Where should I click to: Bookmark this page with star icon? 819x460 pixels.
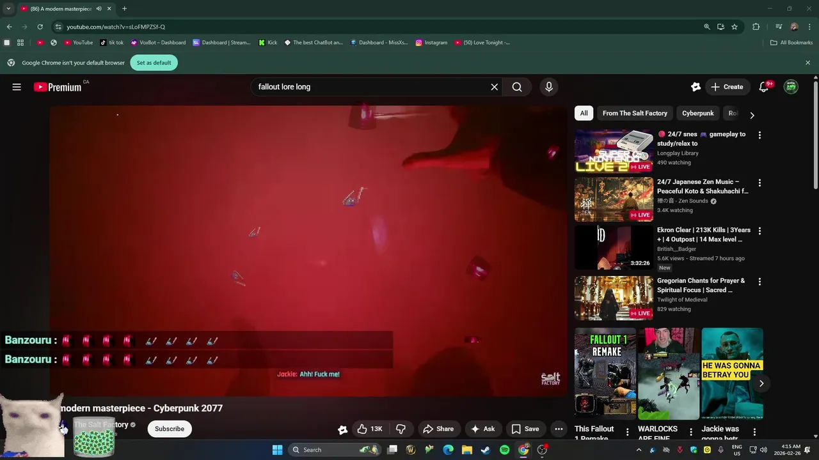click(x=735, y=27)
